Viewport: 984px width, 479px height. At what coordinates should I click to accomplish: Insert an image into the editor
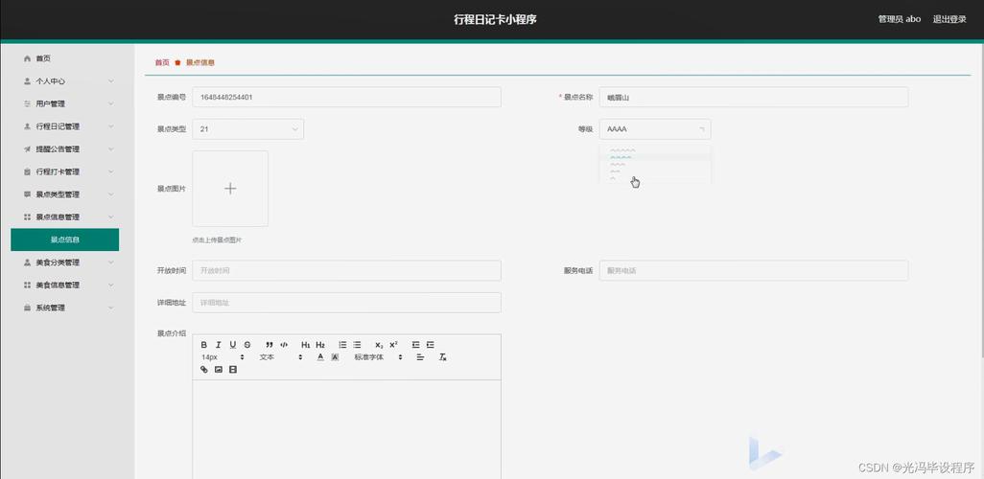(x=219, y=370)
